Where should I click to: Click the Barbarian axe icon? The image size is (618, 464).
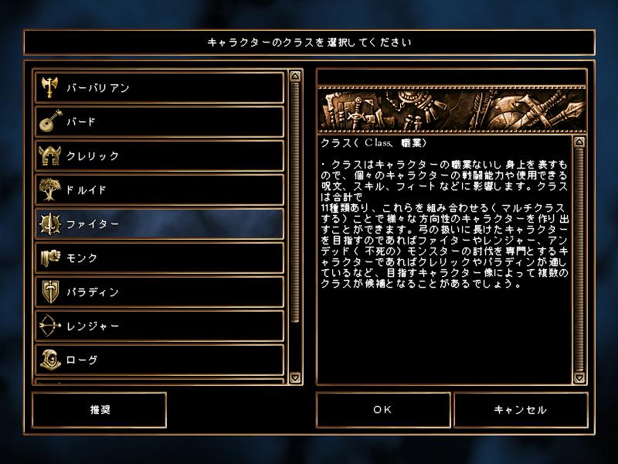point(49,87)
